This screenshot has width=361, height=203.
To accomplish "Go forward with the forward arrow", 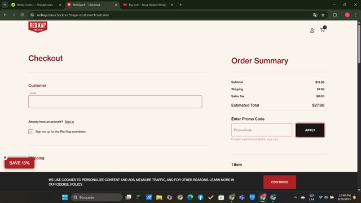I will (x=14, y=15).
